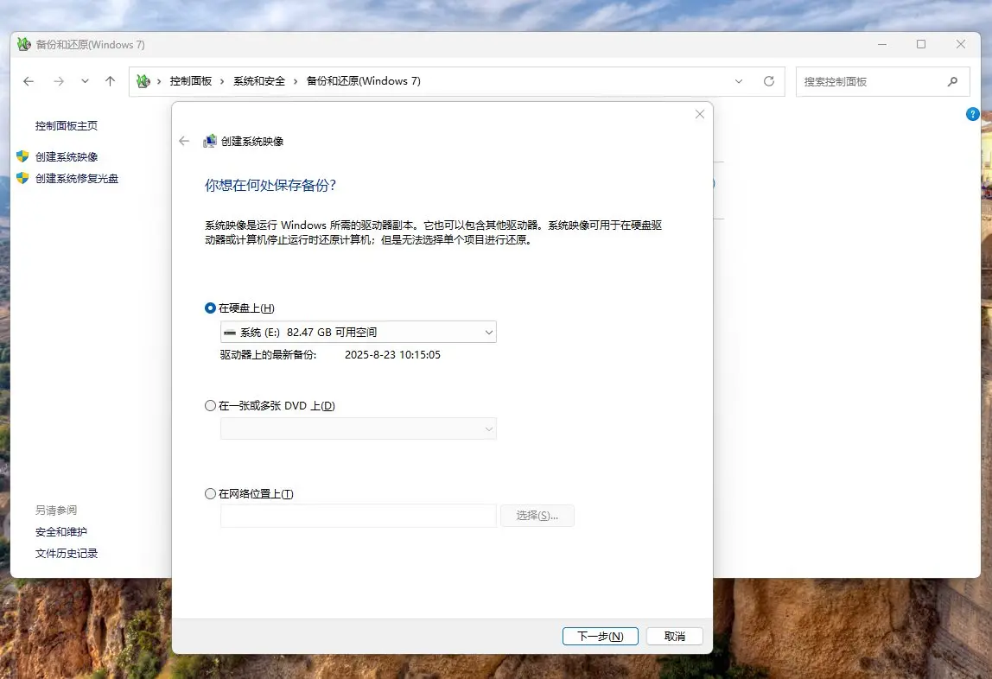This screenshot has width=992, height=679.
Task: Select 控制面板 in the breadcrumb
Action: [x=190, y=81]
